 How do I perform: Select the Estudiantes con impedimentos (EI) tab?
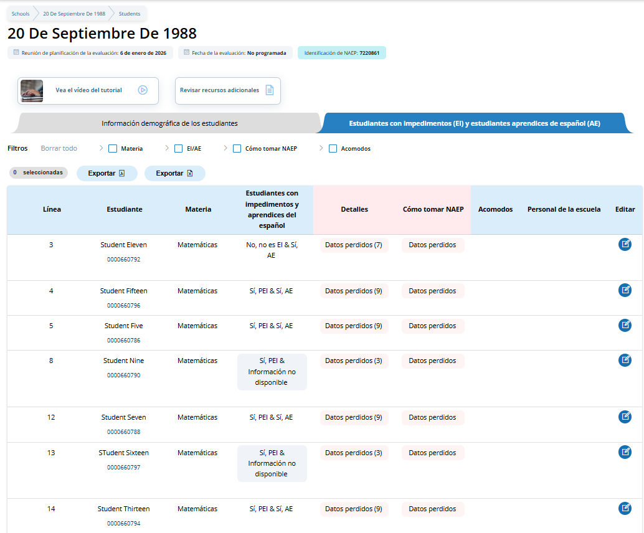(x=474, y=123)
